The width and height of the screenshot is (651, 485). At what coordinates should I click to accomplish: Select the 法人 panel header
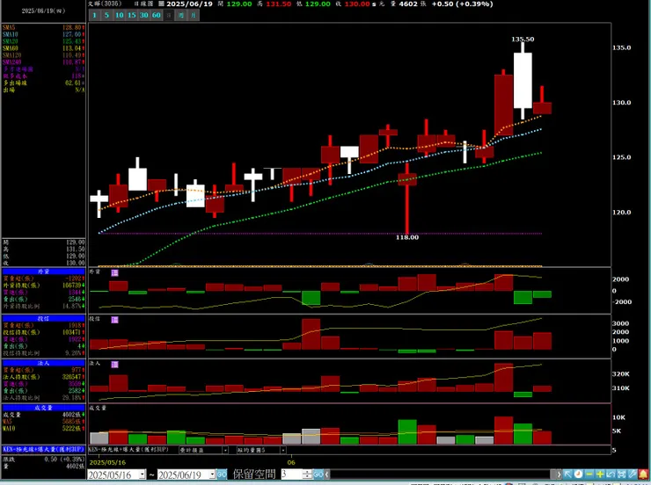click(x=44, y=363)
